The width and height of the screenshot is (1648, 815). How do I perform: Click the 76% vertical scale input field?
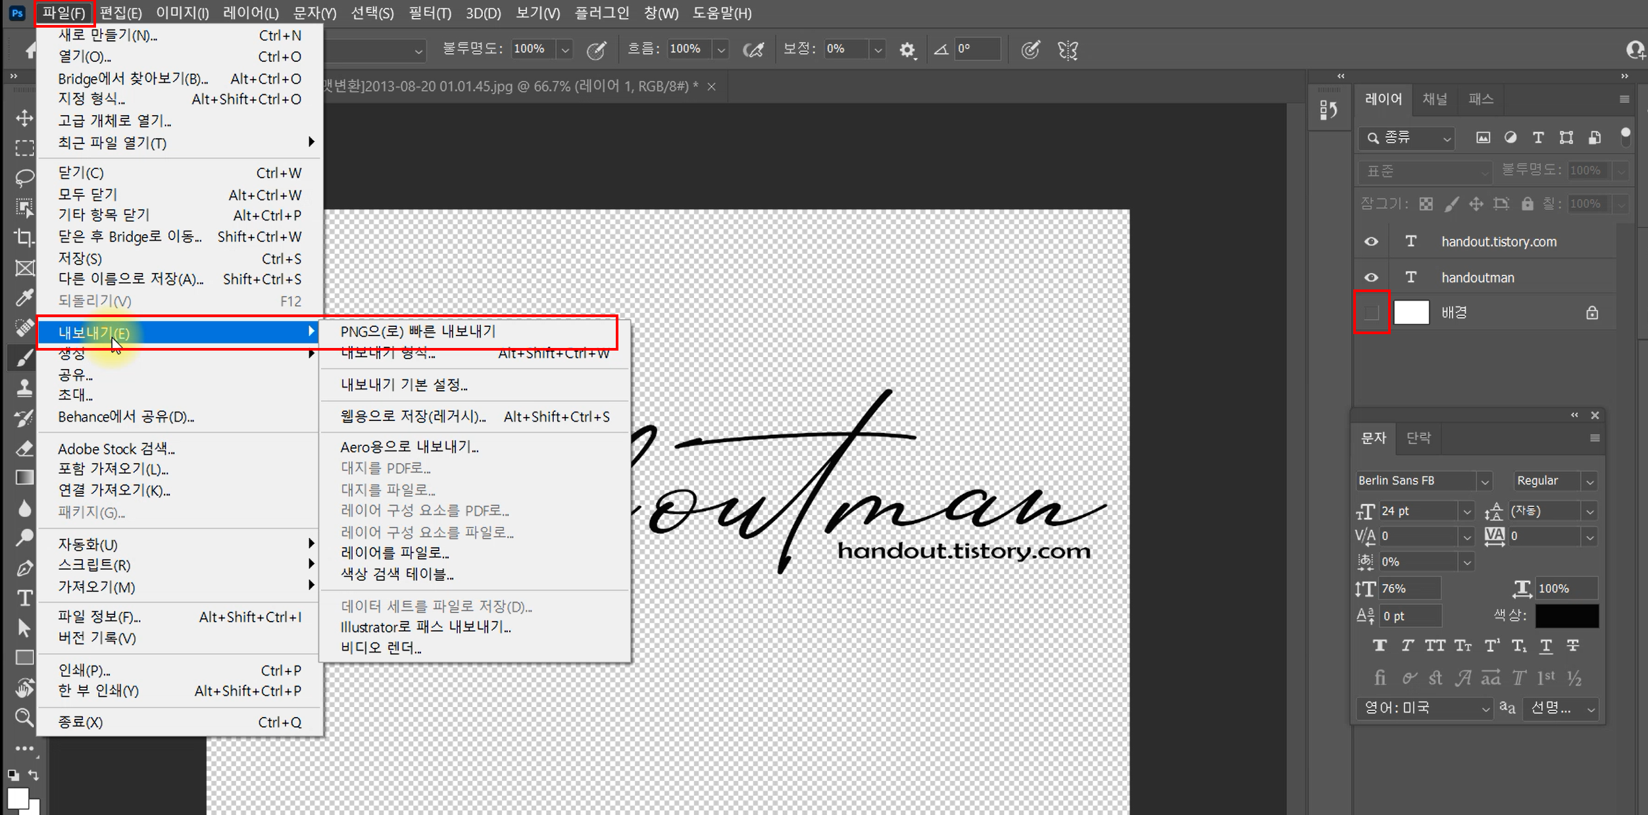1409,588
